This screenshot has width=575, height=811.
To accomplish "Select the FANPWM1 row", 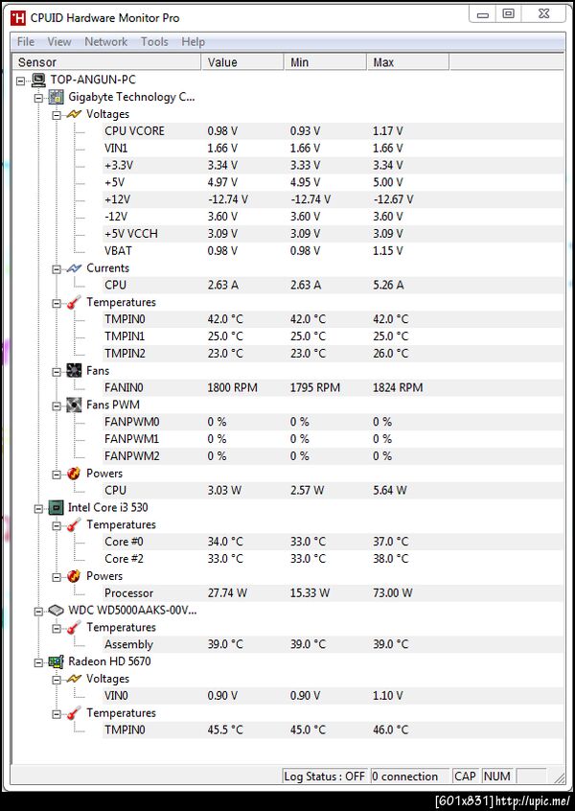I will [x=333, y=439].
